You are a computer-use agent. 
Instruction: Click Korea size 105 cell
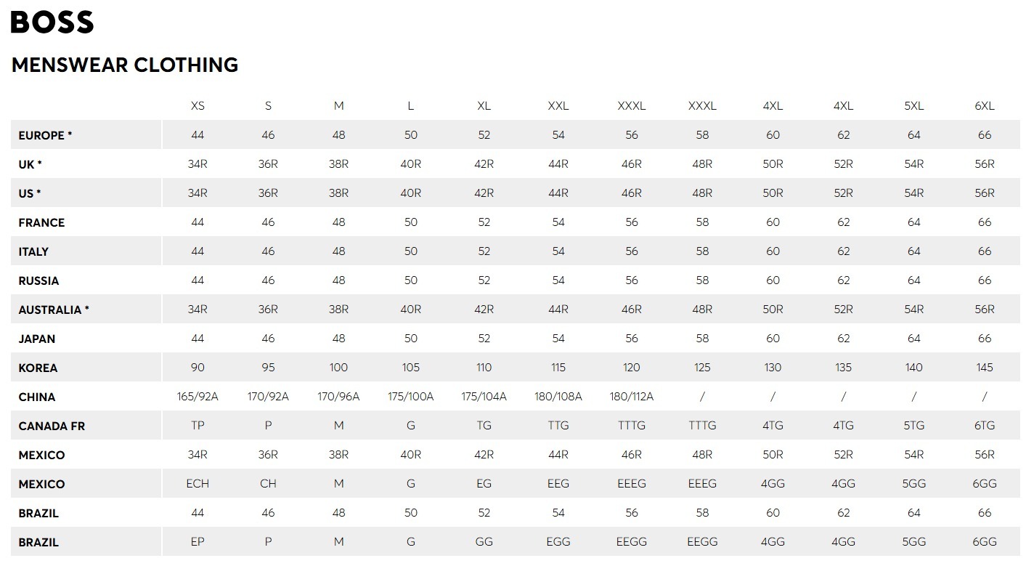pos(410,368)
